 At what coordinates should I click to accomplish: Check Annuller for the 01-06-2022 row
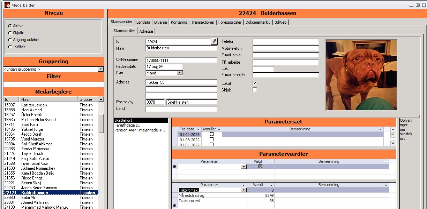(211, 139)
